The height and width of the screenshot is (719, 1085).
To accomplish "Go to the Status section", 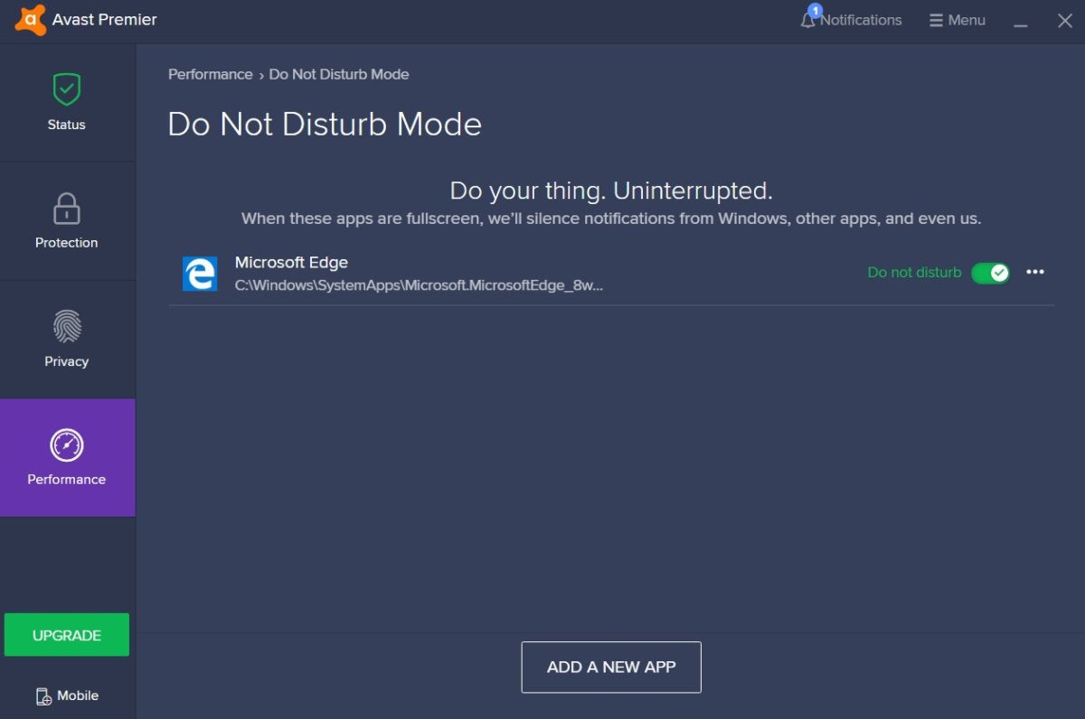I will (67, 102).
